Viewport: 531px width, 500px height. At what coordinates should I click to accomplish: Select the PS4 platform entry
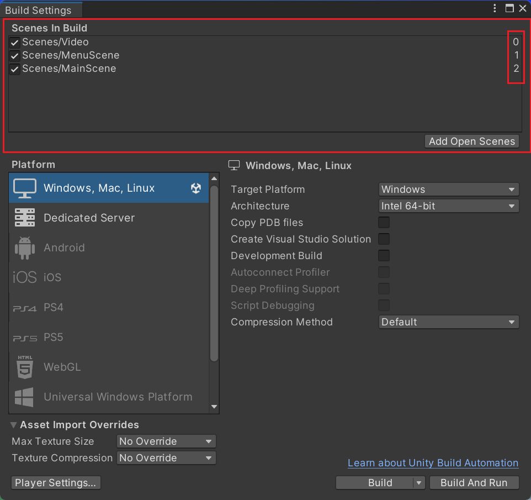(109, 307)
